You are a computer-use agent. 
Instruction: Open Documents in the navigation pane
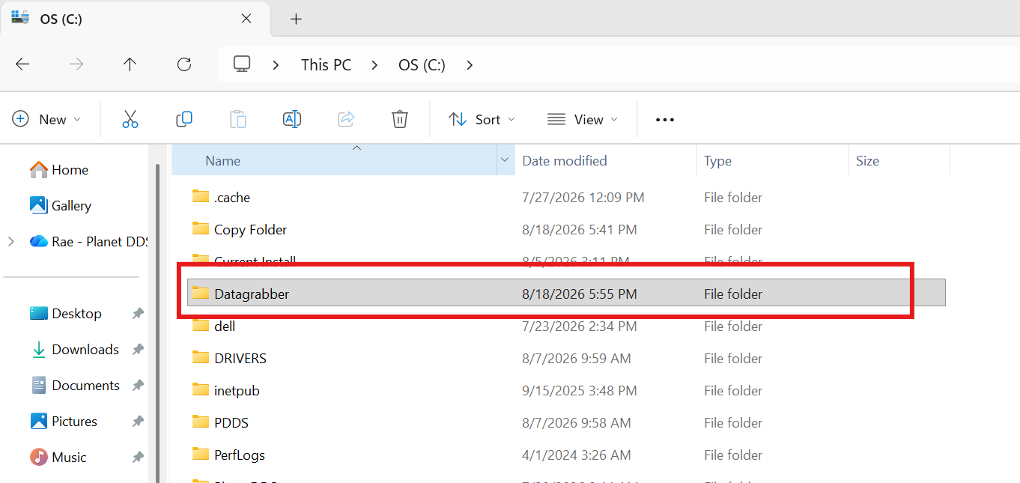[75, 386]
